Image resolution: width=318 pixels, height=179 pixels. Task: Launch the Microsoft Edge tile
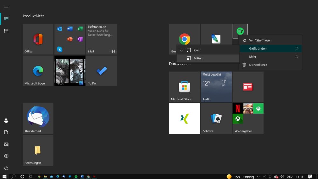pos(38,71)
